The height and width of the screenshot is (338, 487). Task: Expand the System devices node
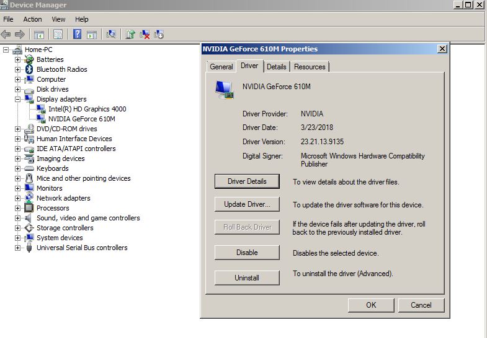(17, 238)
